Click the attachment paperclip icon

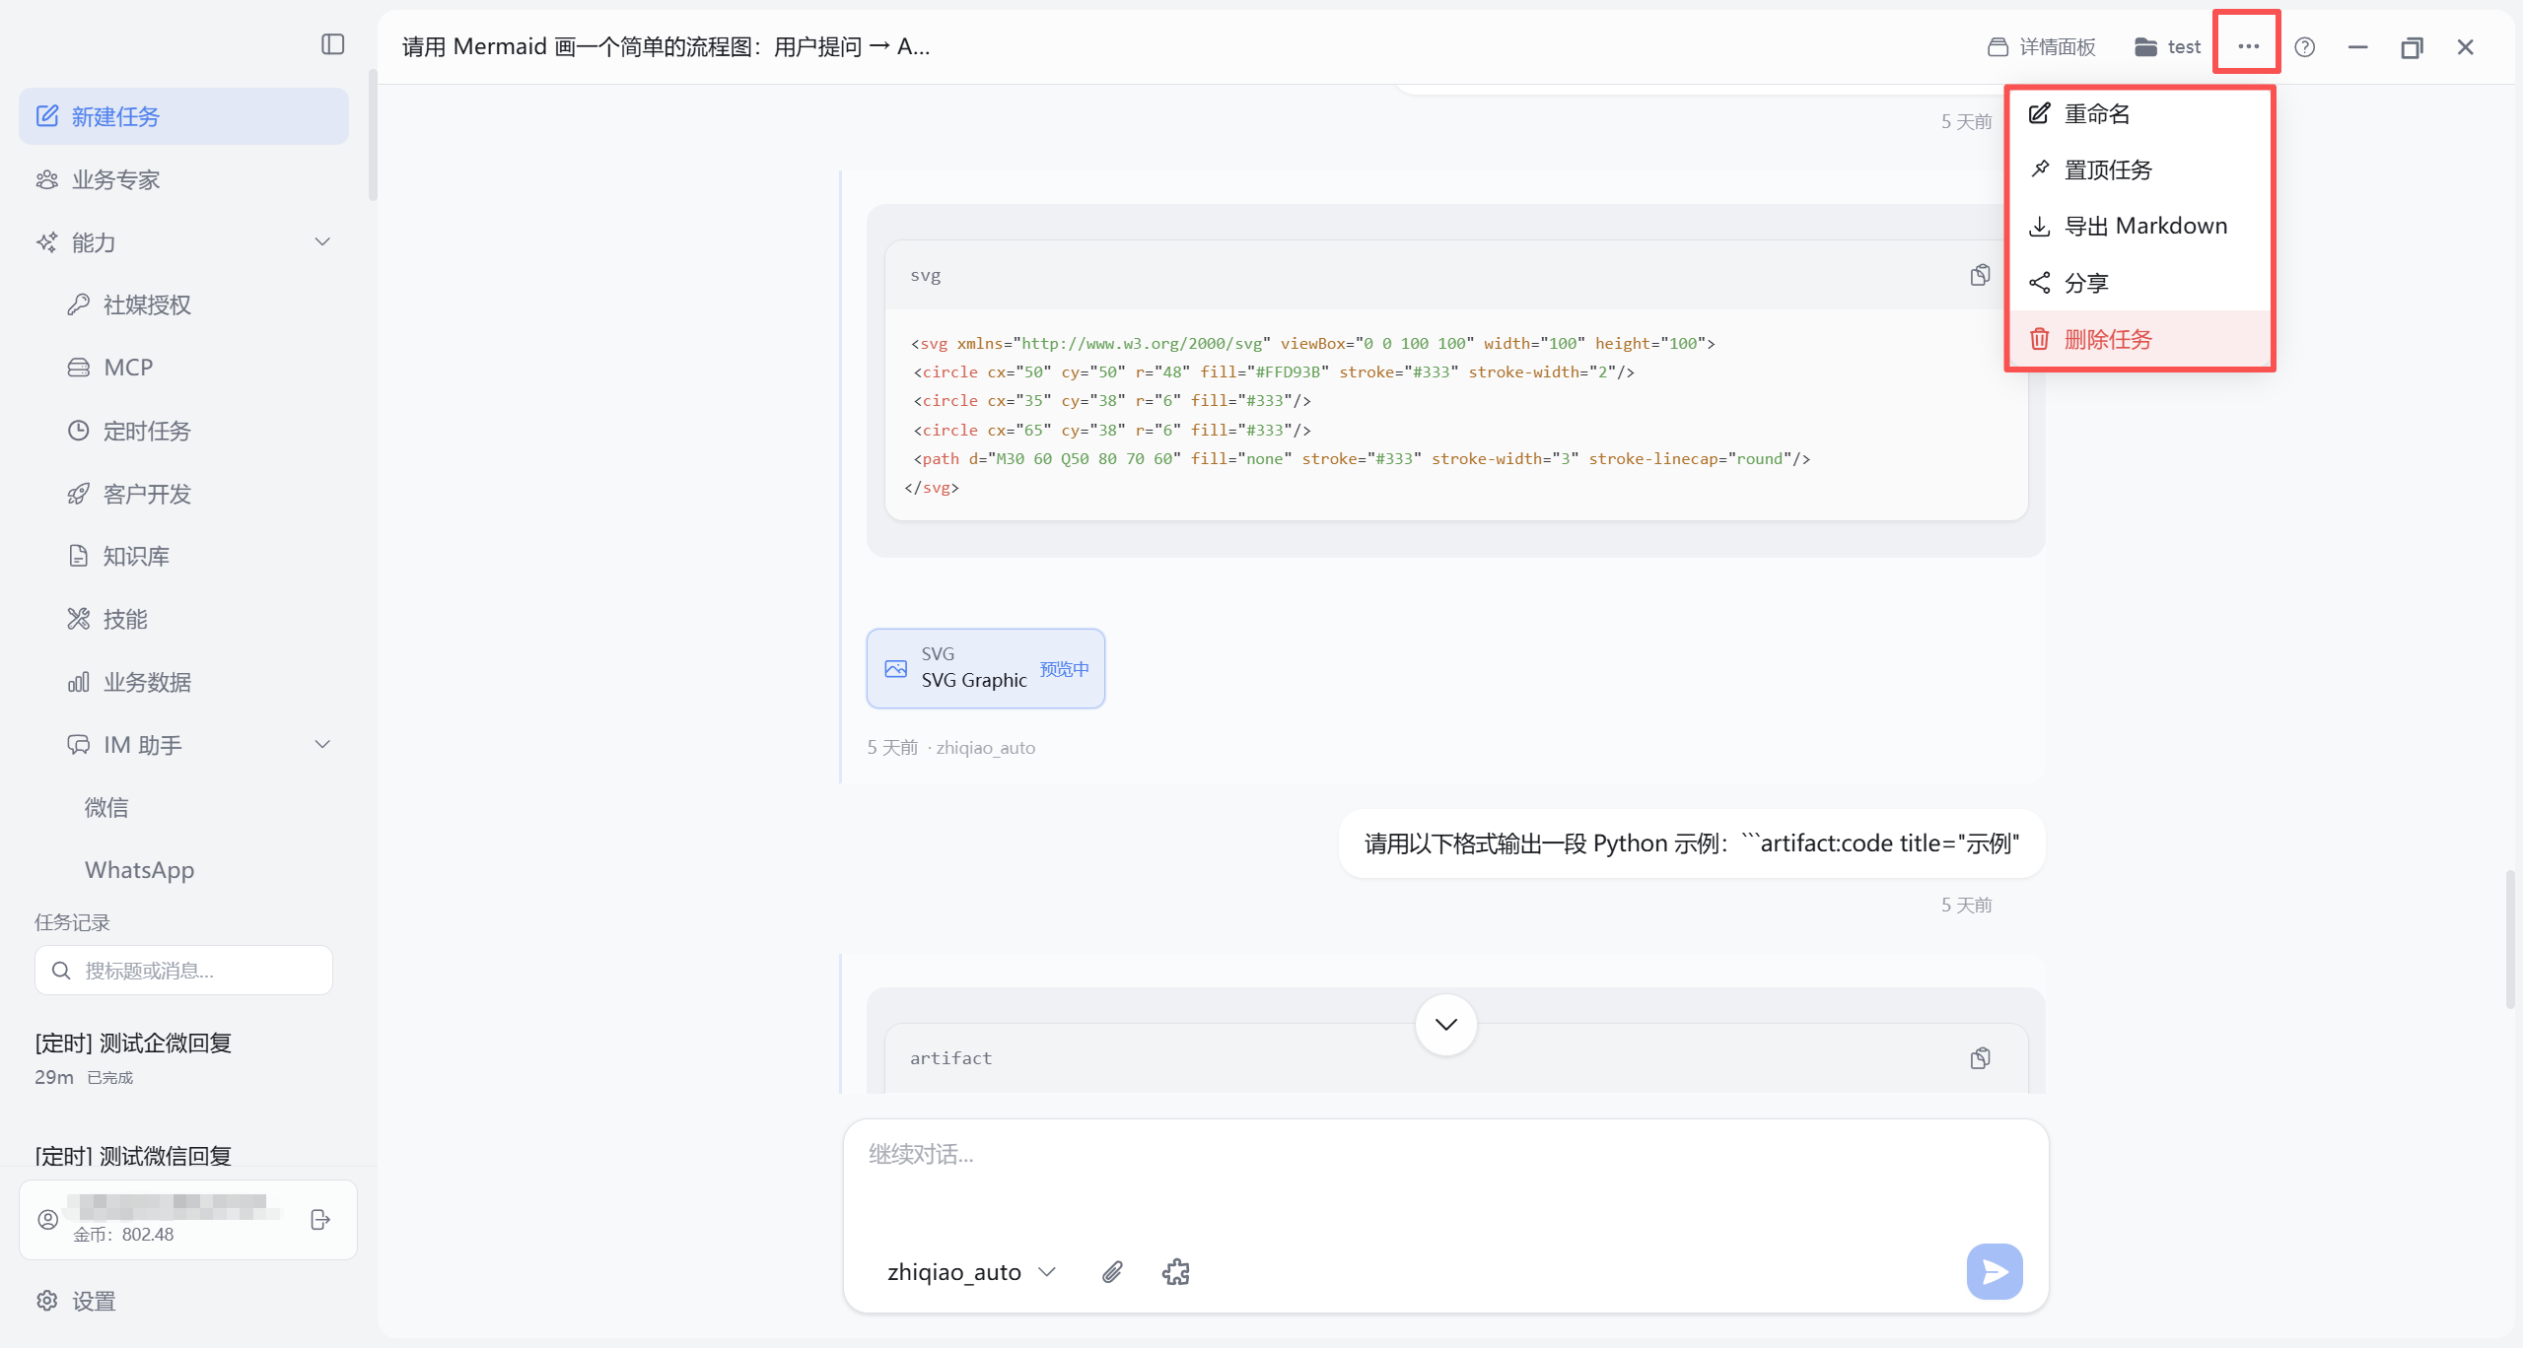[1112, 1272]
